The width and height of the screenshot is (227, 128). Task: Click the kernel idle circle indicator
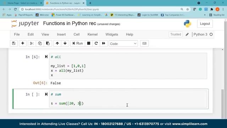[x=211, y=34]
